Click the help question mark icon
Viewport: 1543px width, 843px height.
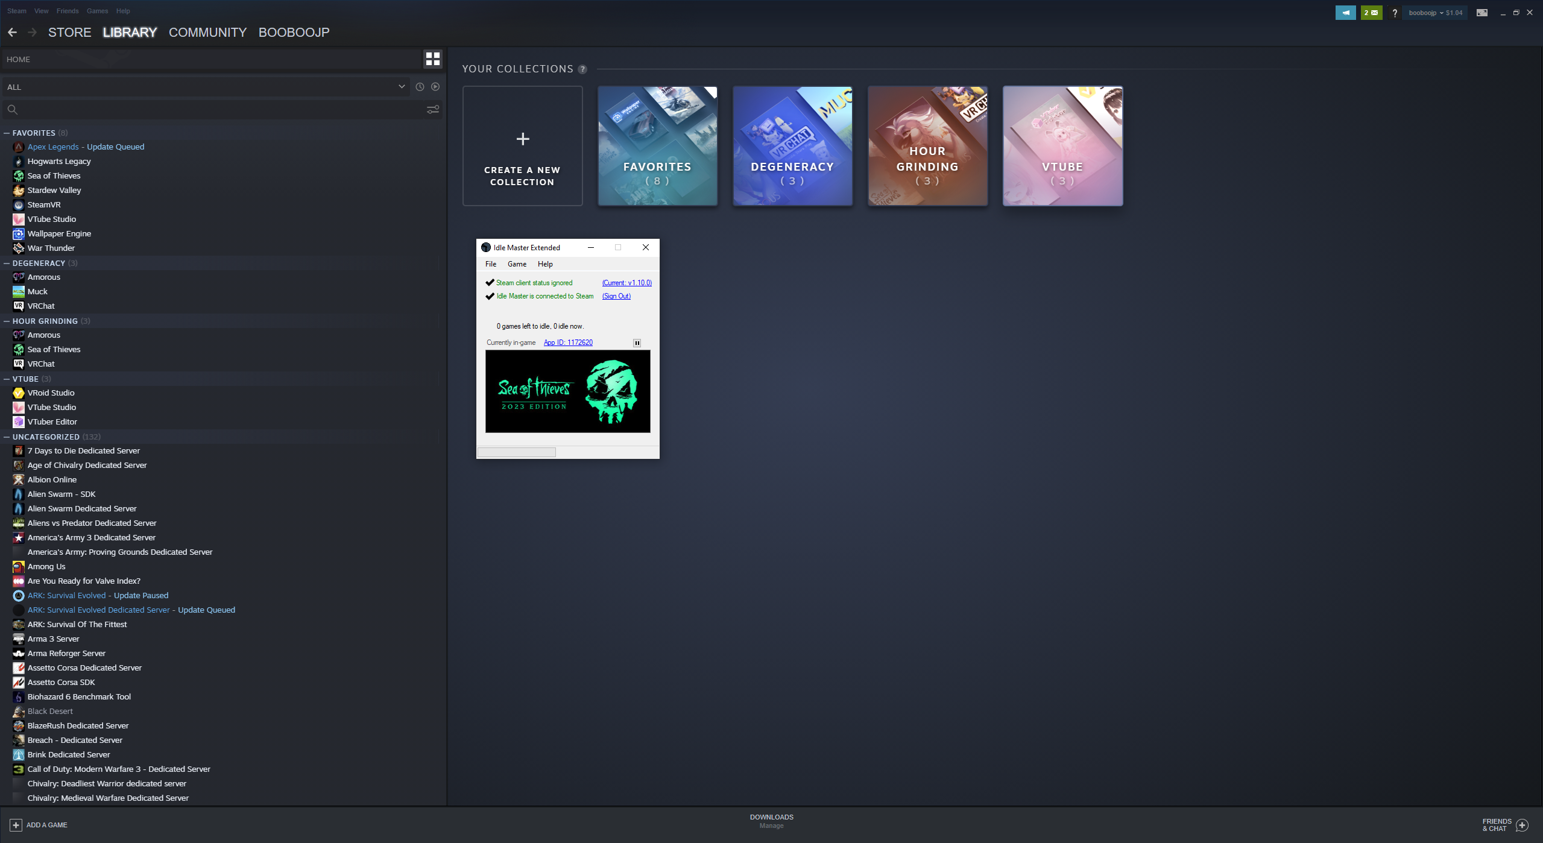pos(1395,12)
